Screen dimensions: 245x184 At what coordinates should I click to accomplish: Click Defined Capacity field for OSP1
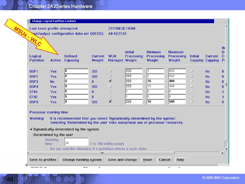coord(76,71)
